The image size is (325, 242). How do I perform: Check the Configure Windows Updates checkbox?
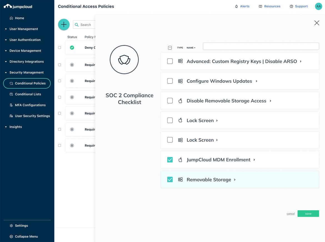point(170,81)
